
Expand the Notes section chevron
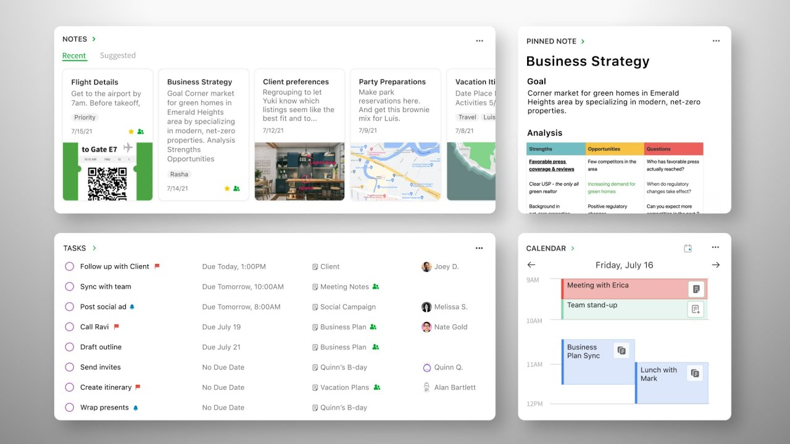(94, 39)
